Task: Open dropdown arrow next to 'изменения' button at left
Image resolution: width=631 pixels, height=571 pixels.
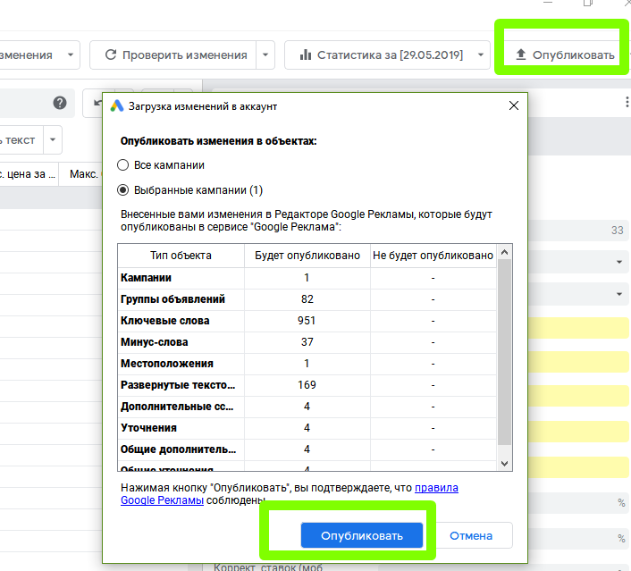Action: 71,55
